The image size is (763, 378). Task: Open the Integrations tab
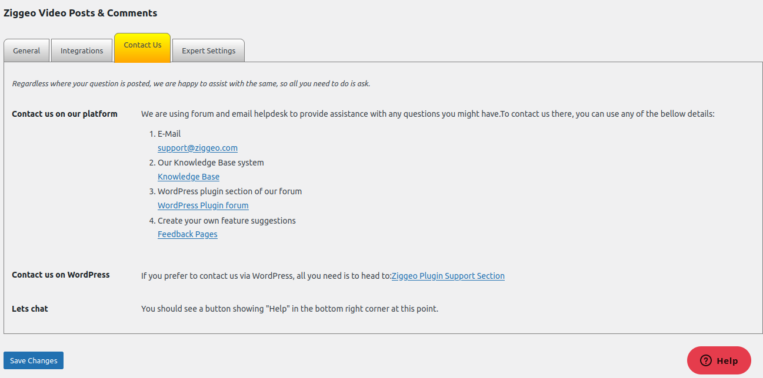tap(82, 50)
